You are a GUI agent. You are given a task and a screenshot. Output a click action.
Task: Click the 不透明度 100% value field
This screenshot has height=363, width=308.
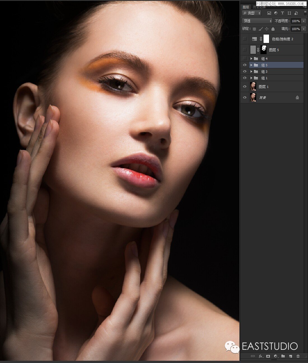pos(296,21)
